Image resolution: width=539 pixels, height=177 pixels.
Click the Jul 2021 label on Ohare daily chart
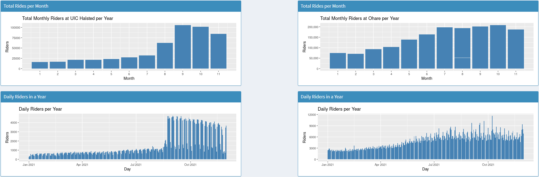pos(434,165)
